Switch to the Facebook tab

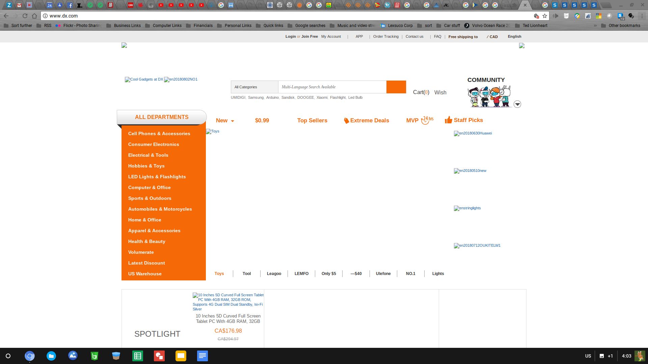70,5
